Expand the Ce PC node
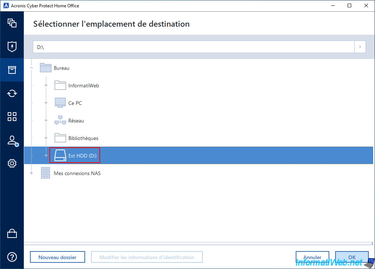Viewport: 375px width, 269px height. click(46, 103)
